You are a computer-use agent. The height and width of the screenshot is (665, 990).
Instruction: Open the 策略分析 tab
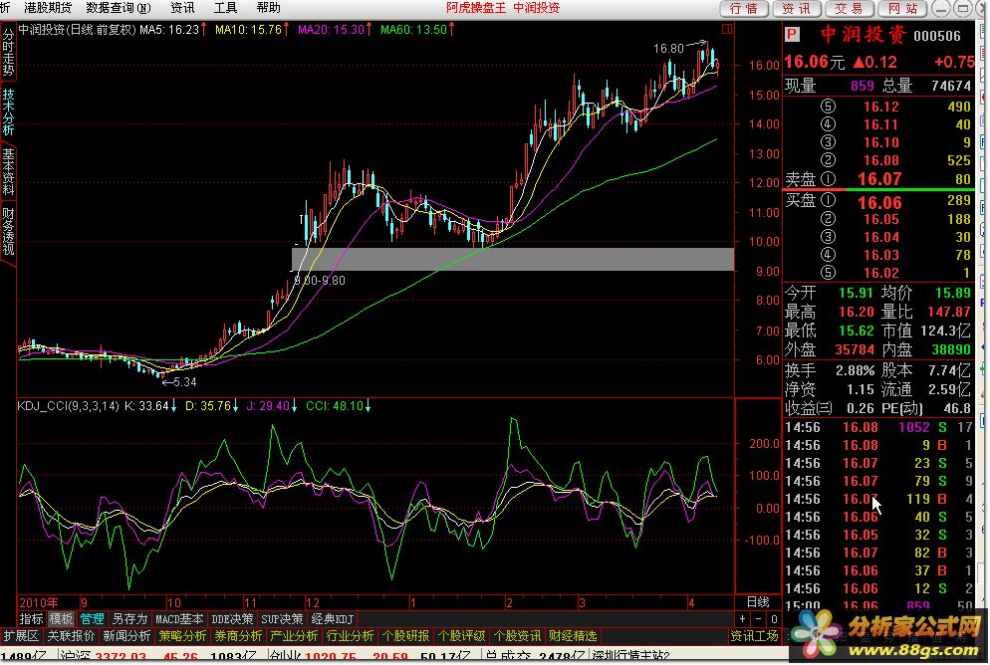point(182,635)
